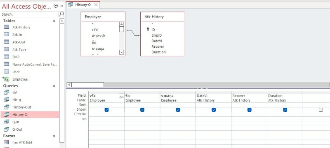
Task: Click the Bal query icon
Action: (7, 92)
